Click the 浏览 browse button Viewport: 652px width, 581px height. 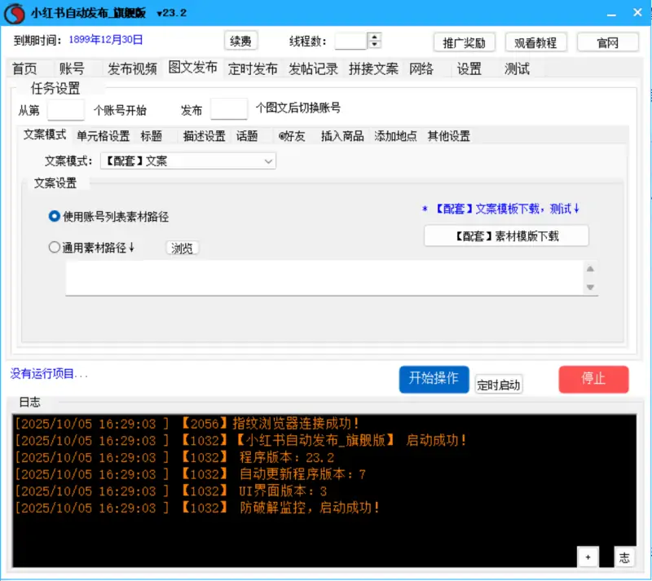183,249
